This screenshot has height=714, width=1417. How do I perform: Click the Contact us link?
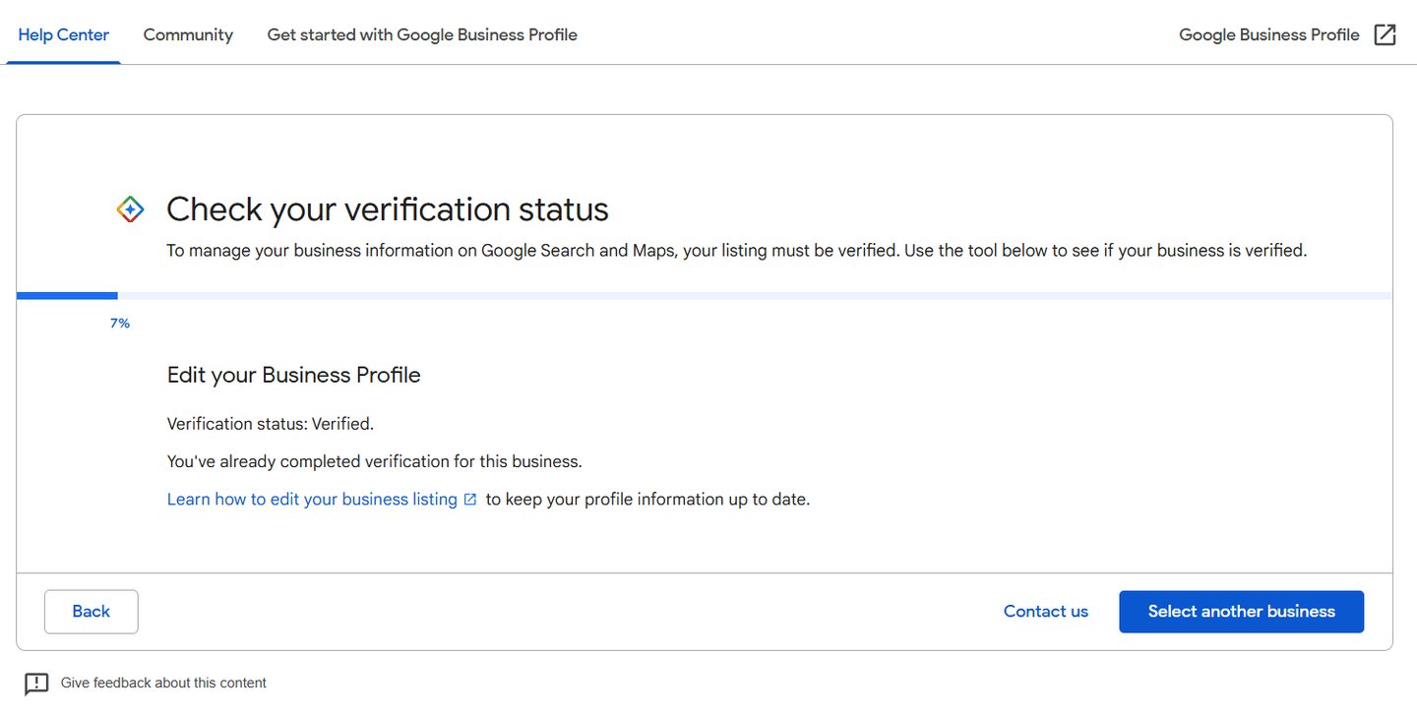tap(1045, 611)
